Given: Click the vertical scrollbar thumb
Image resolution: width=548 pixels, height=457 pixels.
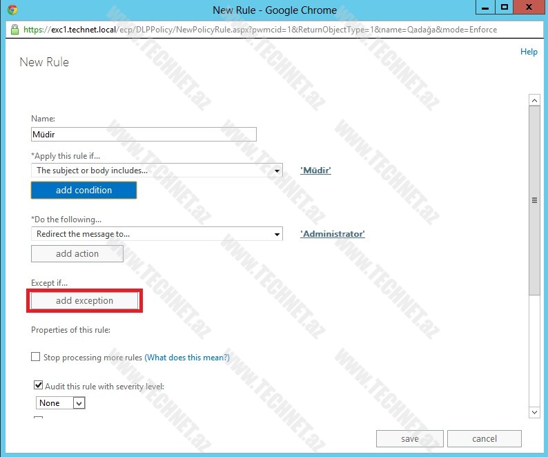Looking at the screenshot, I should 534,200.
